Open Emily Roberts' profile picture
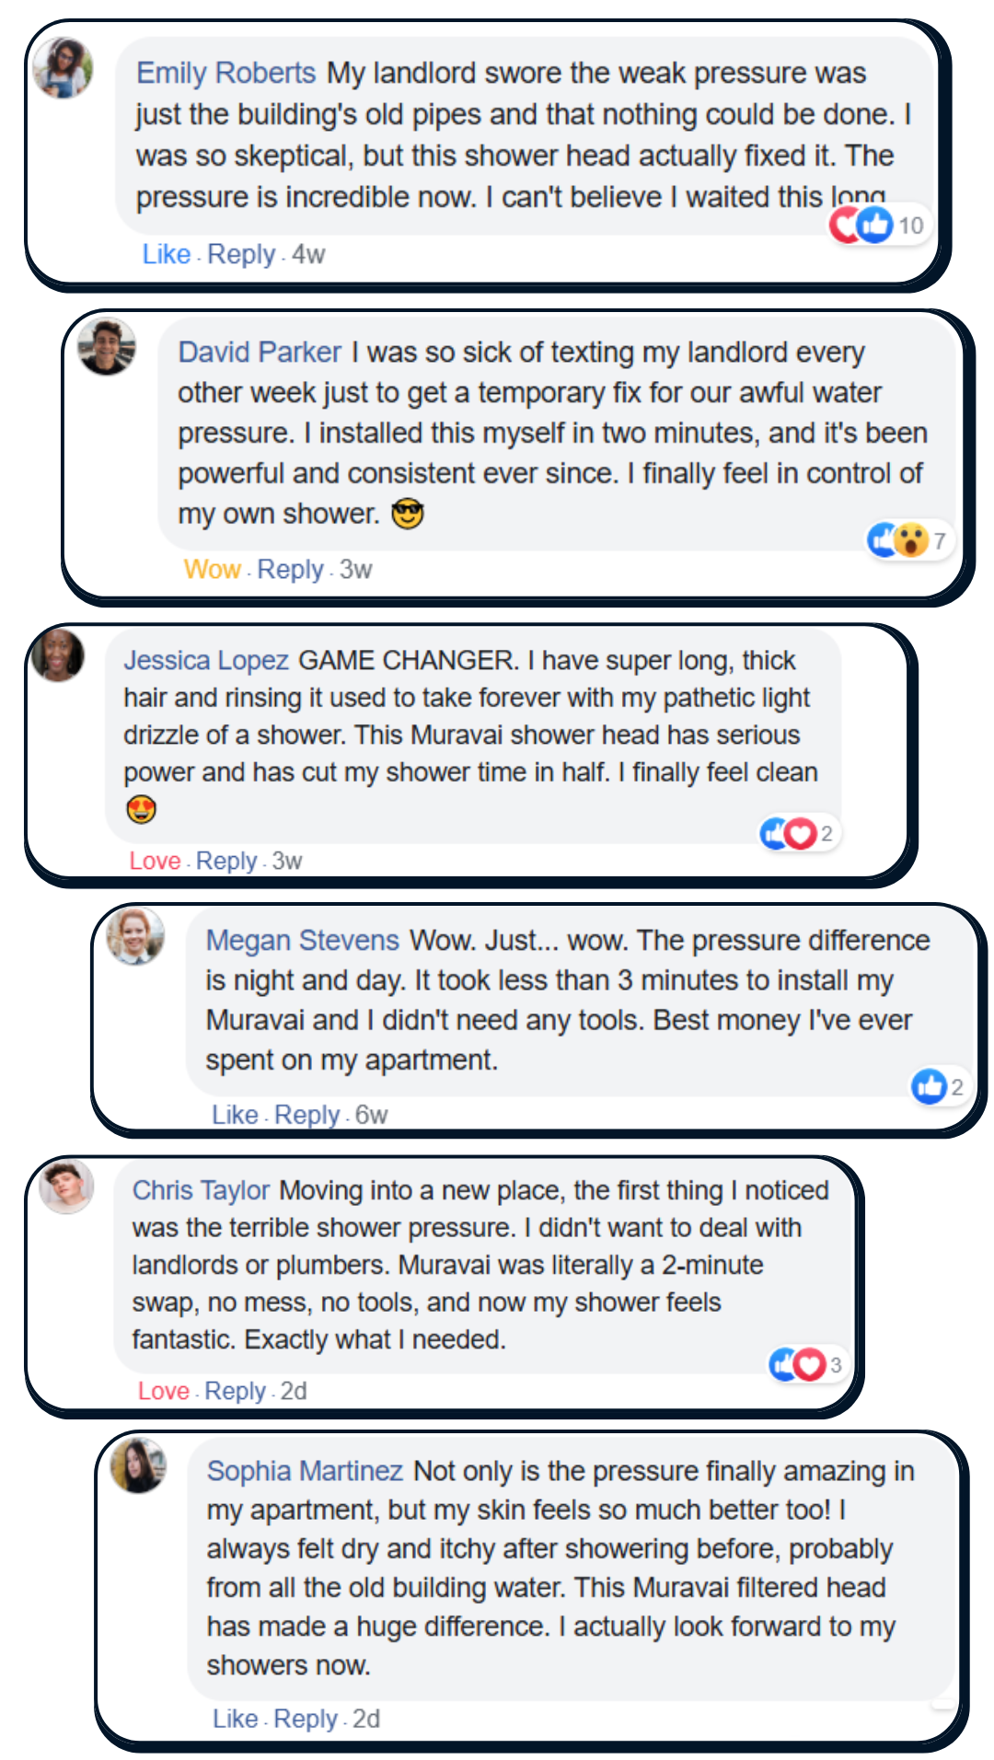994x1760 pixels. click(64, 67)
